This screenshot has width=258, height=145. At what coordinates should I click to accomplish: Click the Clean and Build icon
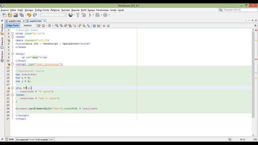click(x=84, y=15)
